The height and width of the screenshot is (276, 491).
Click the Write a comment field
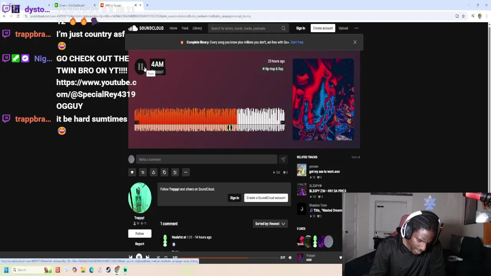pos(206,159)
